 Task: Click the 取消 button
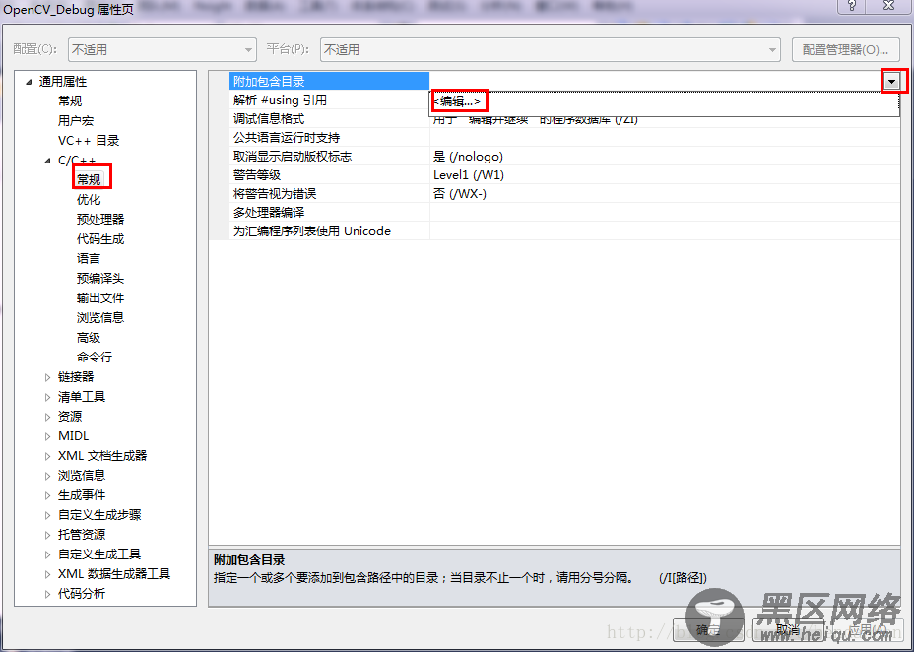(x=787, y=630)
